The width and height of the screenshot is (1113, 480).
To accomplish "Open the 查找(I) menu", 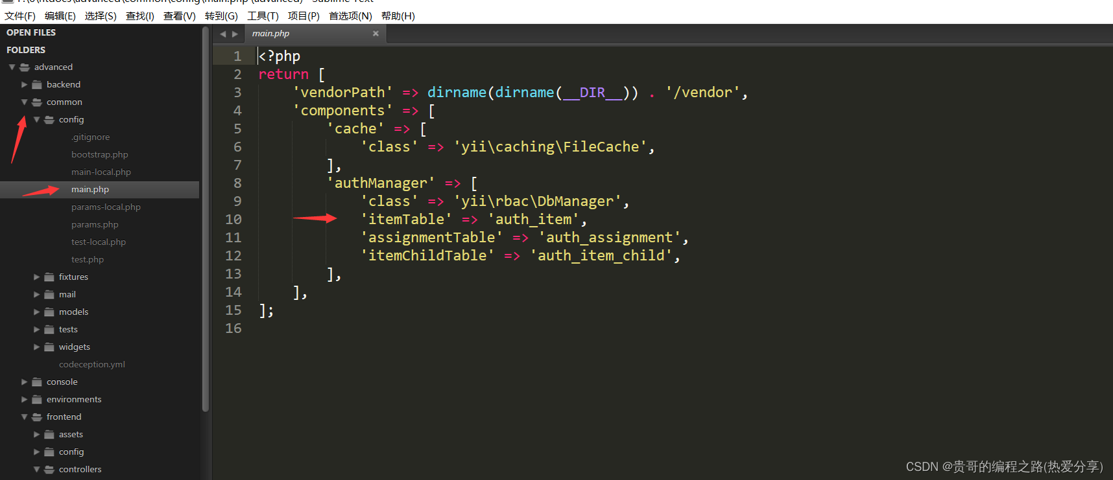I will coord(140,16).
